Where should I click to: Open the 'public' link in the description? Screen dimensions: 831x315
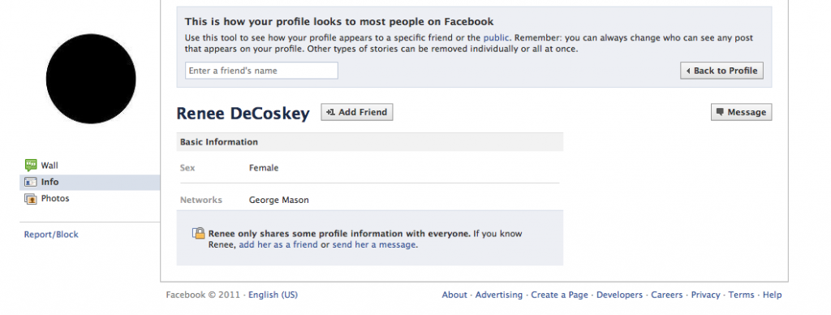coord(496,38)
